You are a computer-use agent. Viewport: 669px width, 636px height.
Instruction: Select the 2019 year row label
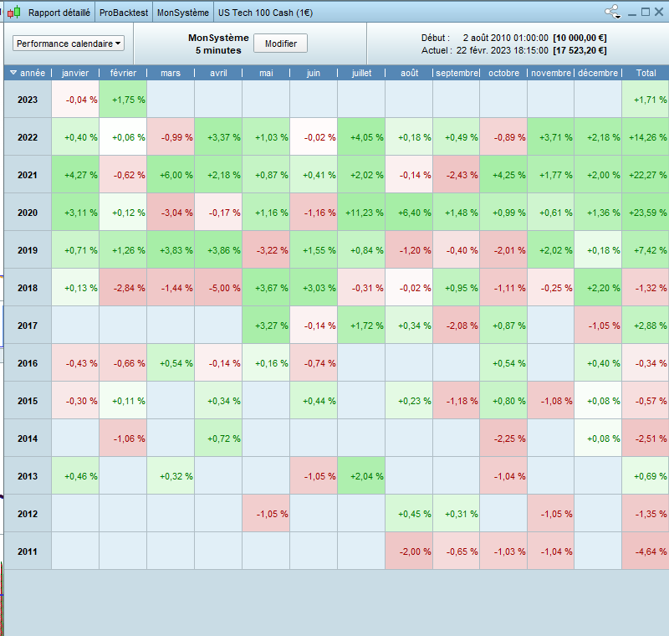tap(28, 250)
